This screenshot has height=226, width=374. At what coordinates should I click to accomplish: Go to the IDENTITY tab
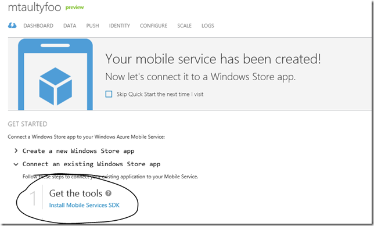tap(120, 26)
